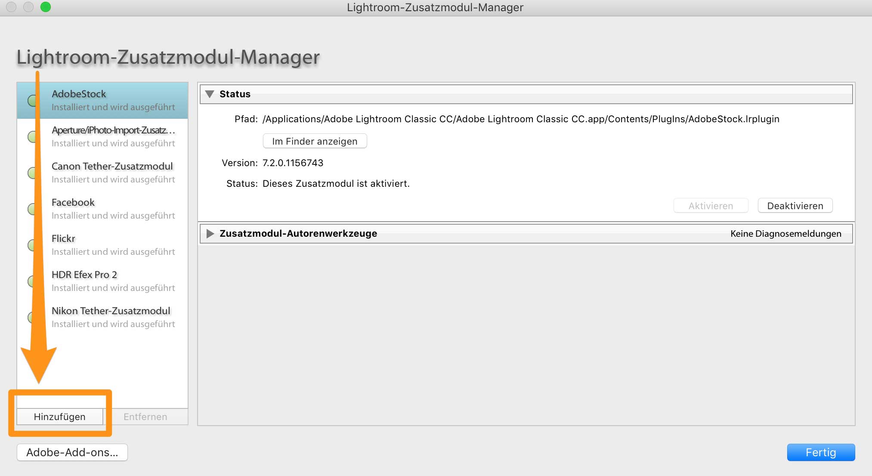Viewport: 872px width, 476px height.
Task: Click the Aktivieren button
Action: [x=711, y=206]
